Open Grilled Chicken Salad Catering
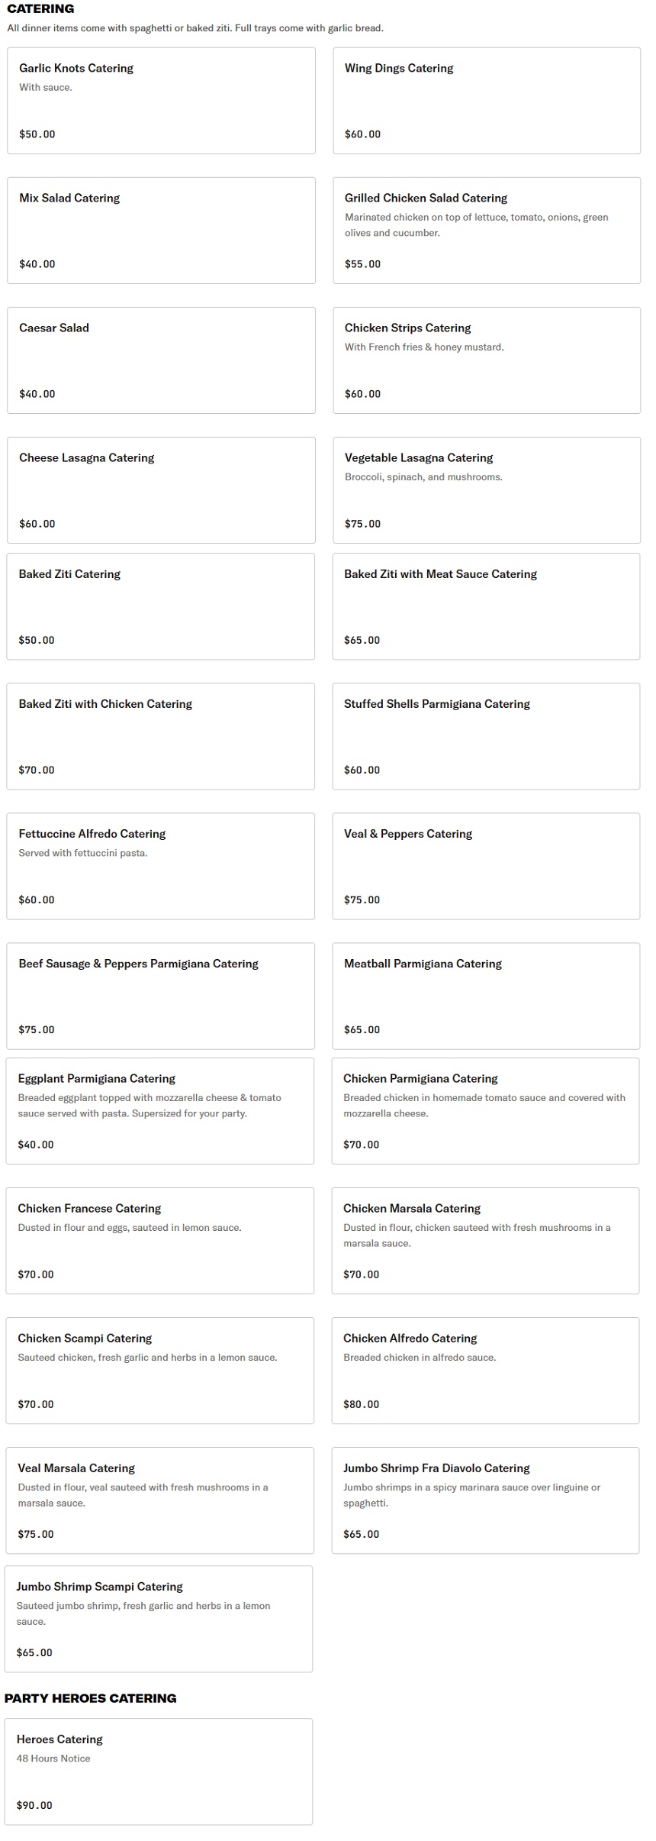This screenshot has width=656, height=1841. pyautogui.click(x=486, y=231)
